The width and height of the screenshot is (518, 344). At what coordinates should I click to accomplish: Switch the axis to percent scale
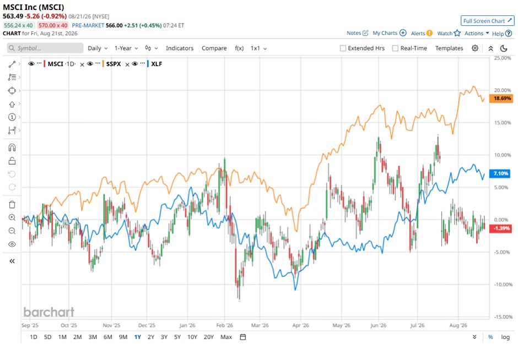[490, 337]
